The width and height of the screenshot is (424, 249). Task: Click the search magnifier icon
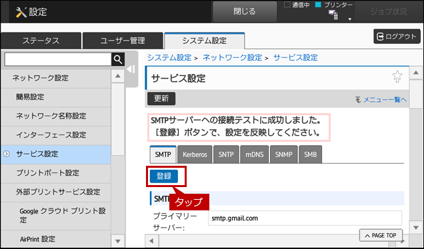tap(118, 59)
